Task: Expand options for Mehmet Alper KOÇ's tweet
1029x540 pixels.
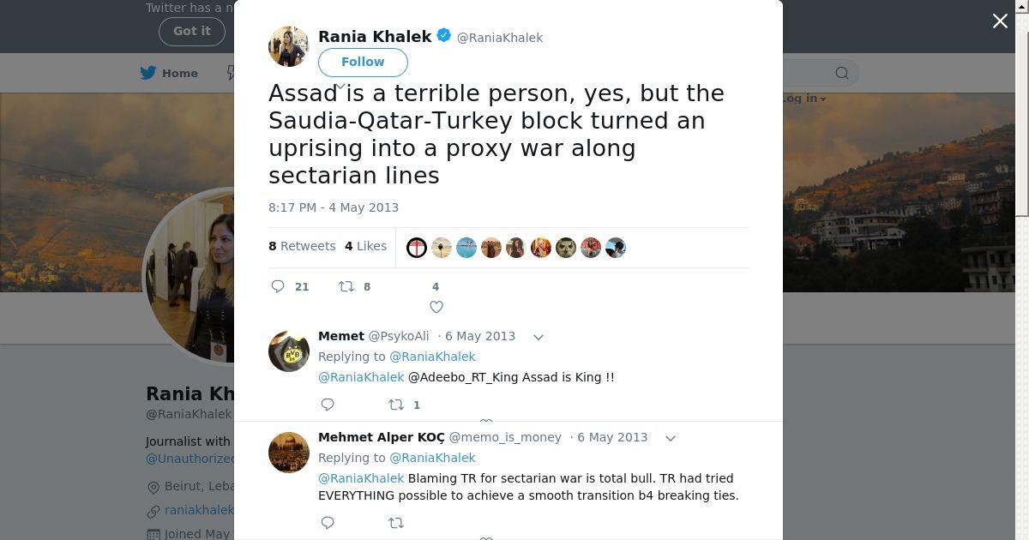Action: coord(671,438)
